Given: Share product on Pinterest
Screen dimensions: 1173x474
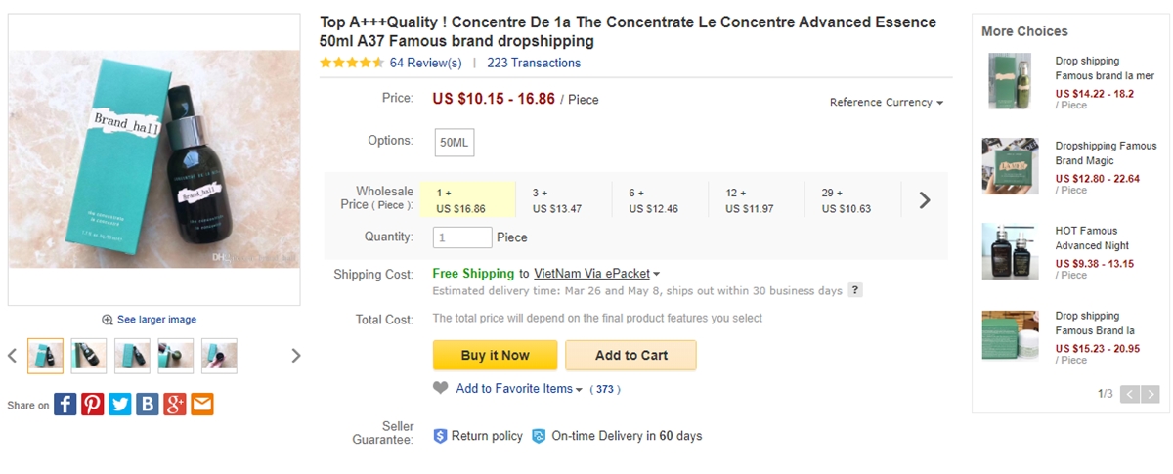Looking at the screenshot, I should pos(92,404).
